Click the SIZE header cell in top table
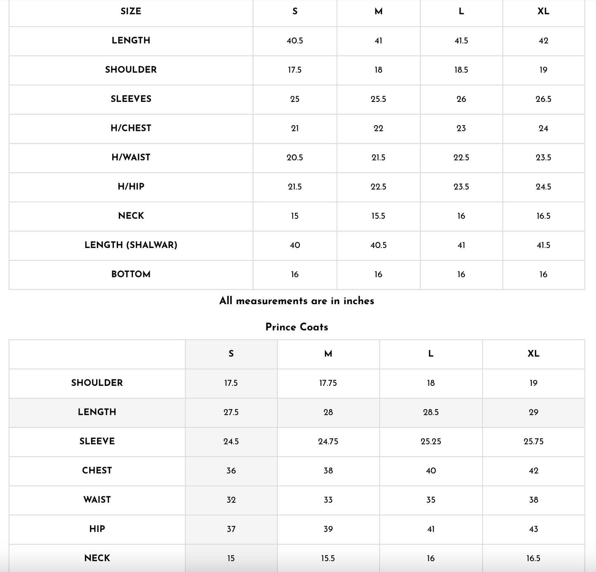The height and width of the screenshot is (572, 596). (x=131, y=12)
